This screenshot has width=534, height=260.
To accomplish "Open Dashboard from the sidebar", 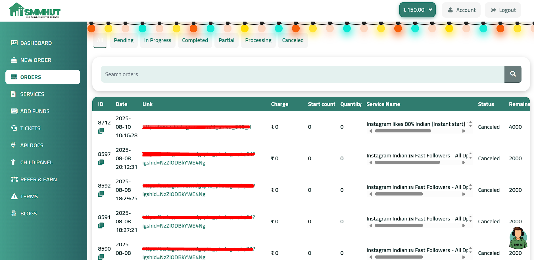I will pos(36,43).
